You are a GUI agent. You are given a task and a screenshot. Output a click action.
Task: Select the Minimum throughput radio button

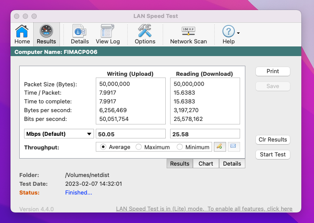coord(180,147)
